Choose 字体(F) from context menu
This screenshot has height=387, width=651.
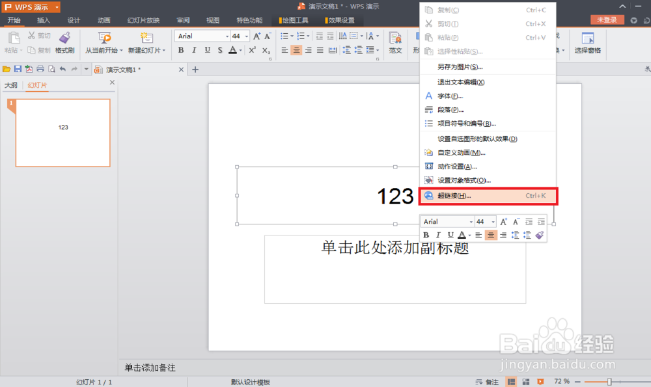[x=488, y=96]
